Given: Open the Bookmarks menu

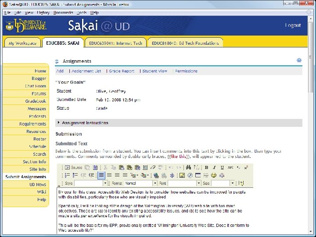Looking at the screenshot, I should click(x=63, y=12).
